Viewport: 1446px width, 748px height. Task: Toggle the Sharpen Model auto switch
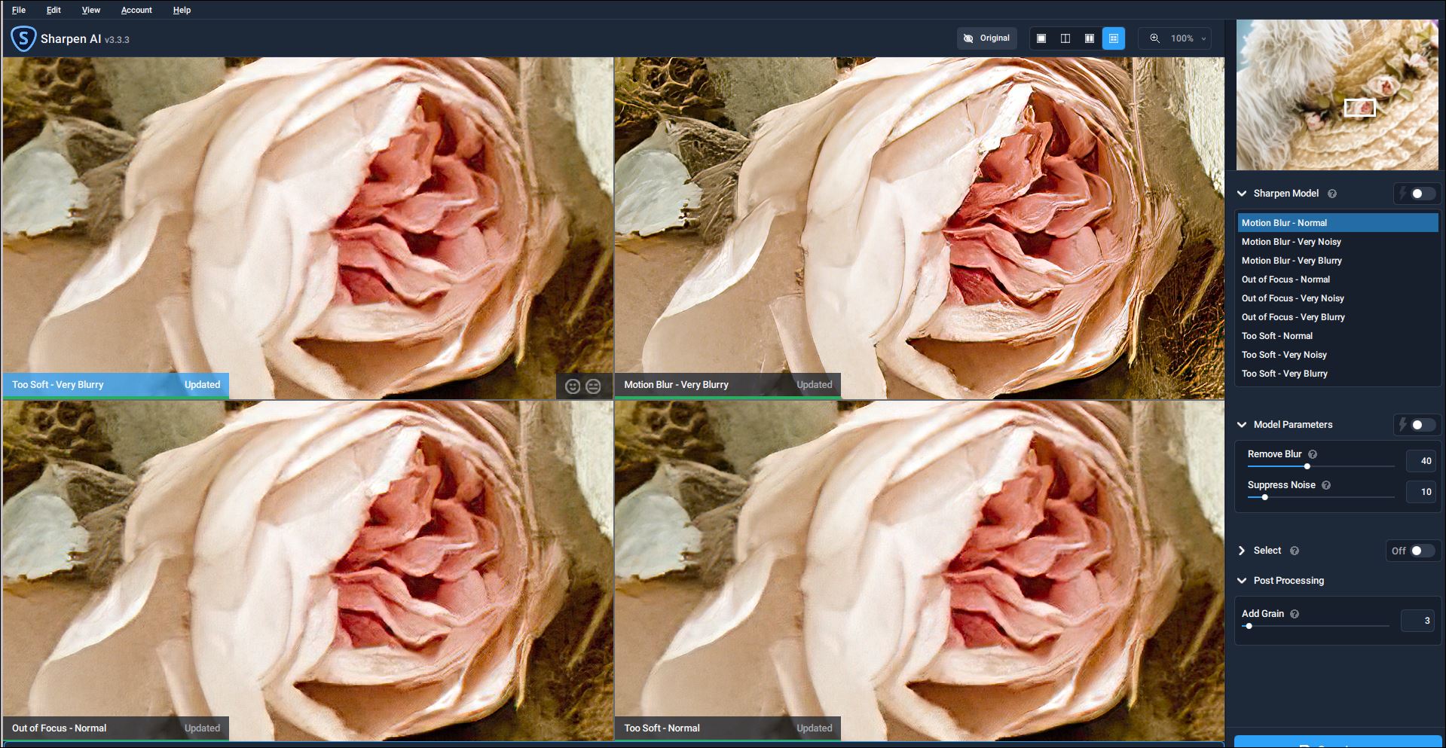tap(1421, 194)
